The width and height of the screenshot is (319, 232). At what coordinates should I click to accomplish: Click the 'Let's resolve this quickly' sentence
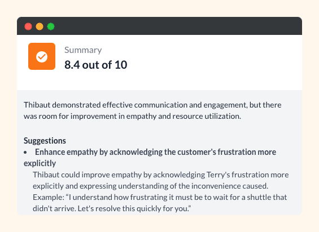click(134, 208)
